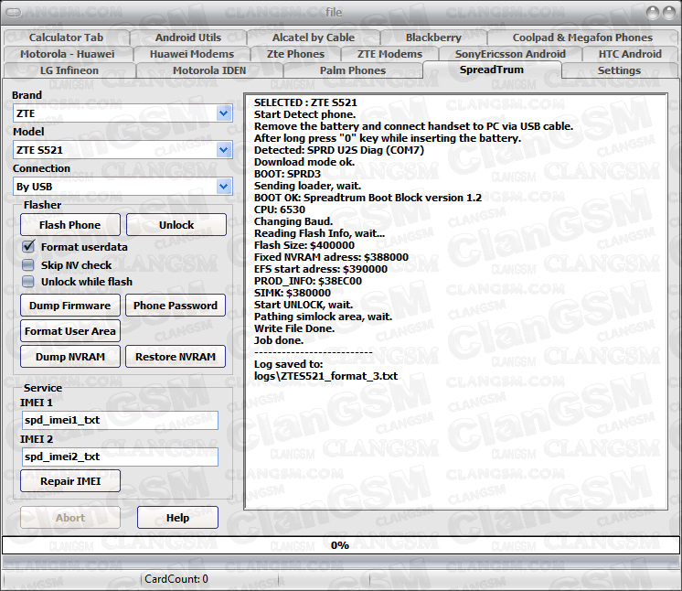Click the Phone Password button

pos(176,306)
